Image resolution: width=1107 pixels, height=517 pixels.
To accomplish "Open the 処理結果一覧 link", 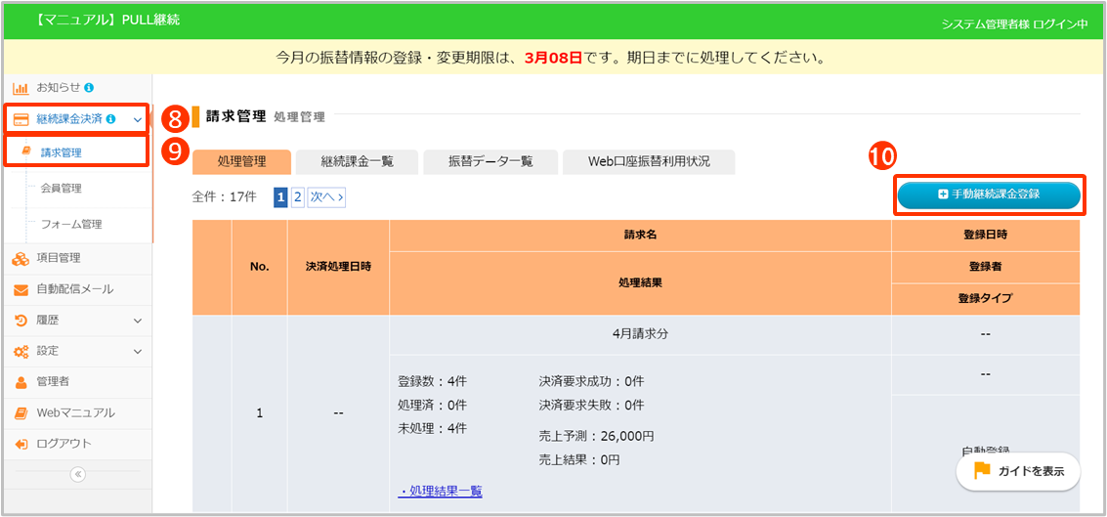I will click(441, 491).
